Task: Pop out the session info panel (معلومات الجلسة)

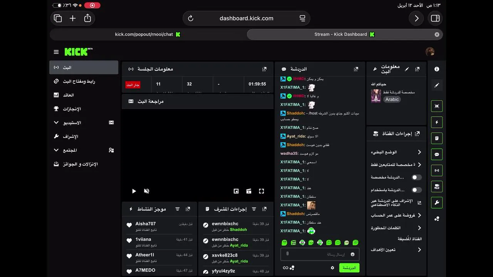Action: coord(264,69)
